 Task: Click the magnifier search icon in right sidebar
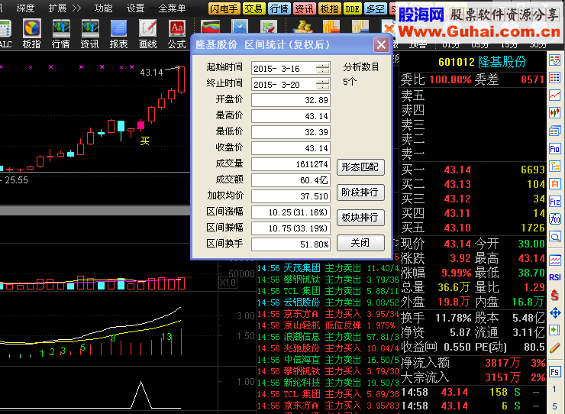(555, 237)
